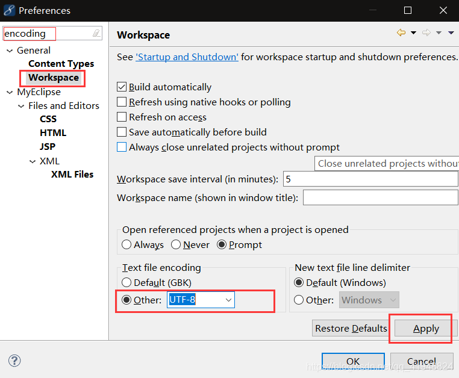The image size is (459, 378).
Task: Click the clear filter eraser icon
Action: 96,33
